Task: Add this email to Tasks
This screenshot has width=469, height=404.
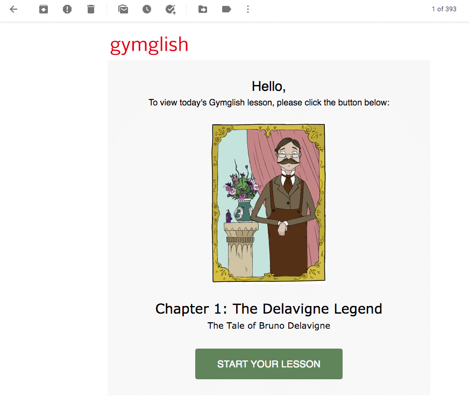Action: coord(171,9)
